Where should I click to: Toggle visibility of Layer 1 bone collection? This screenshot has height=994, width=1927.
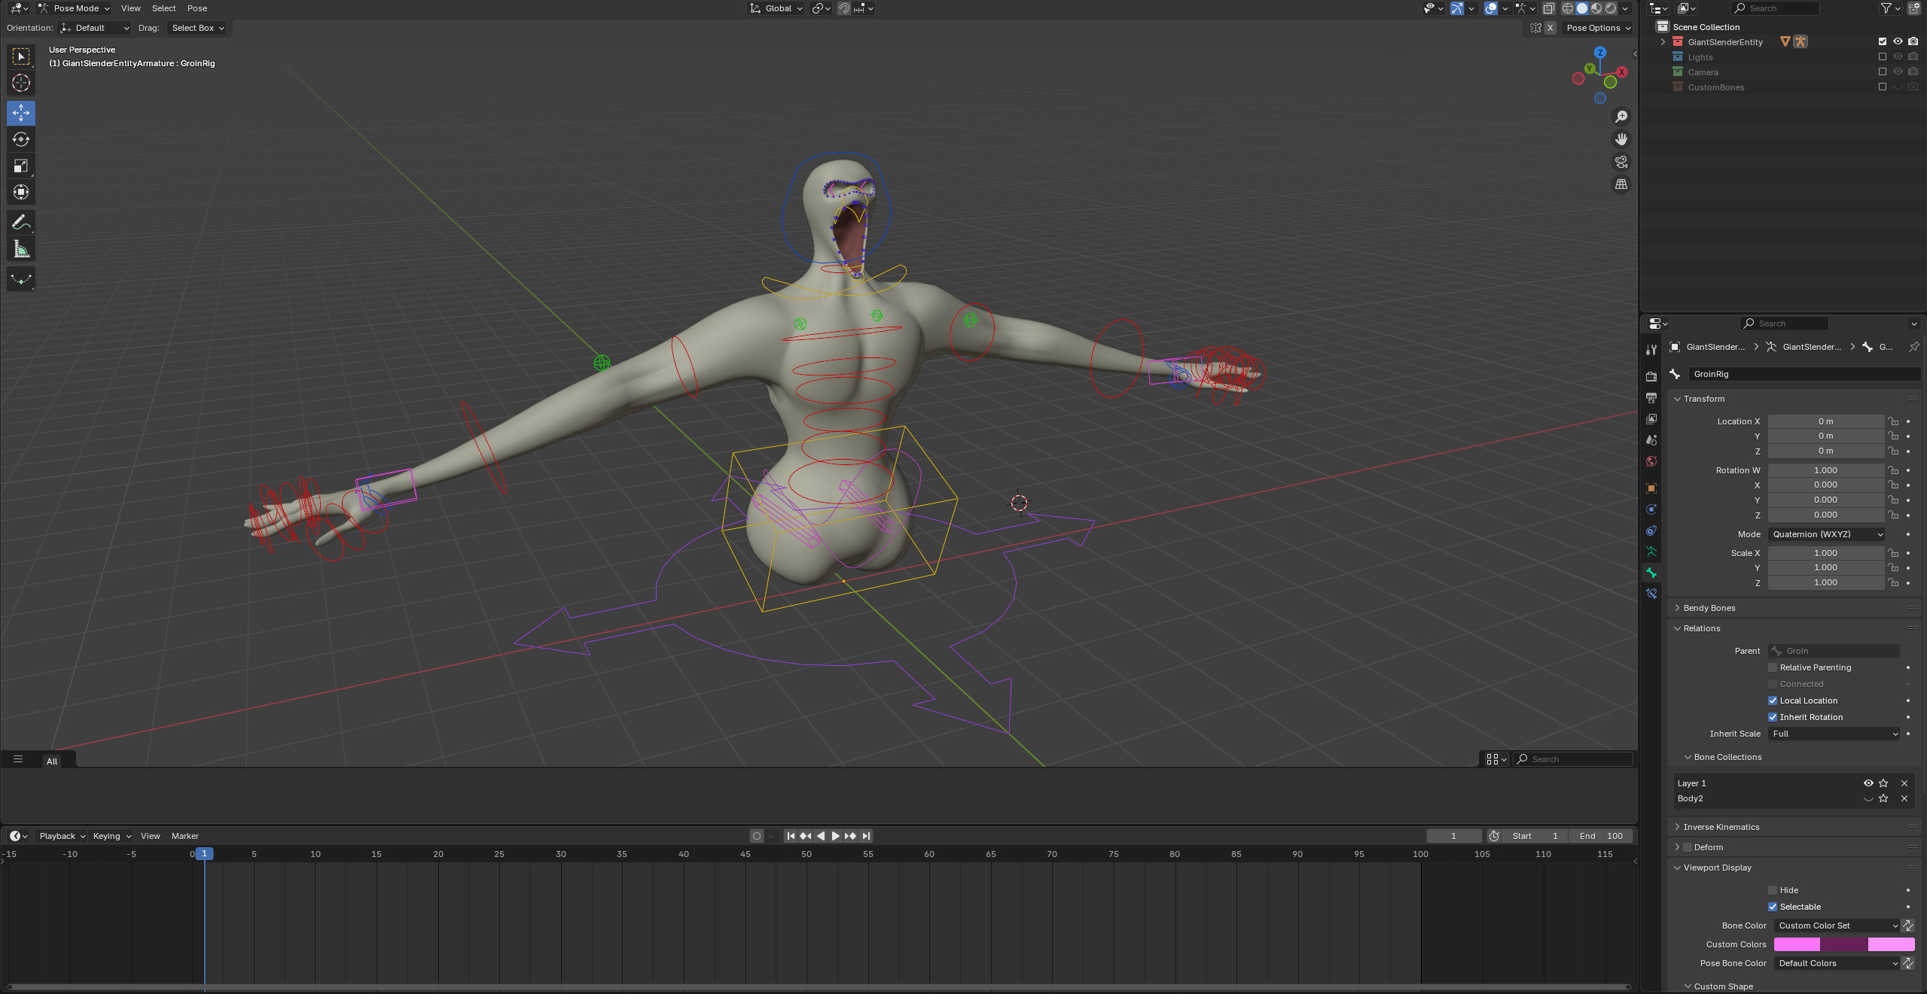coord(1868,783)
